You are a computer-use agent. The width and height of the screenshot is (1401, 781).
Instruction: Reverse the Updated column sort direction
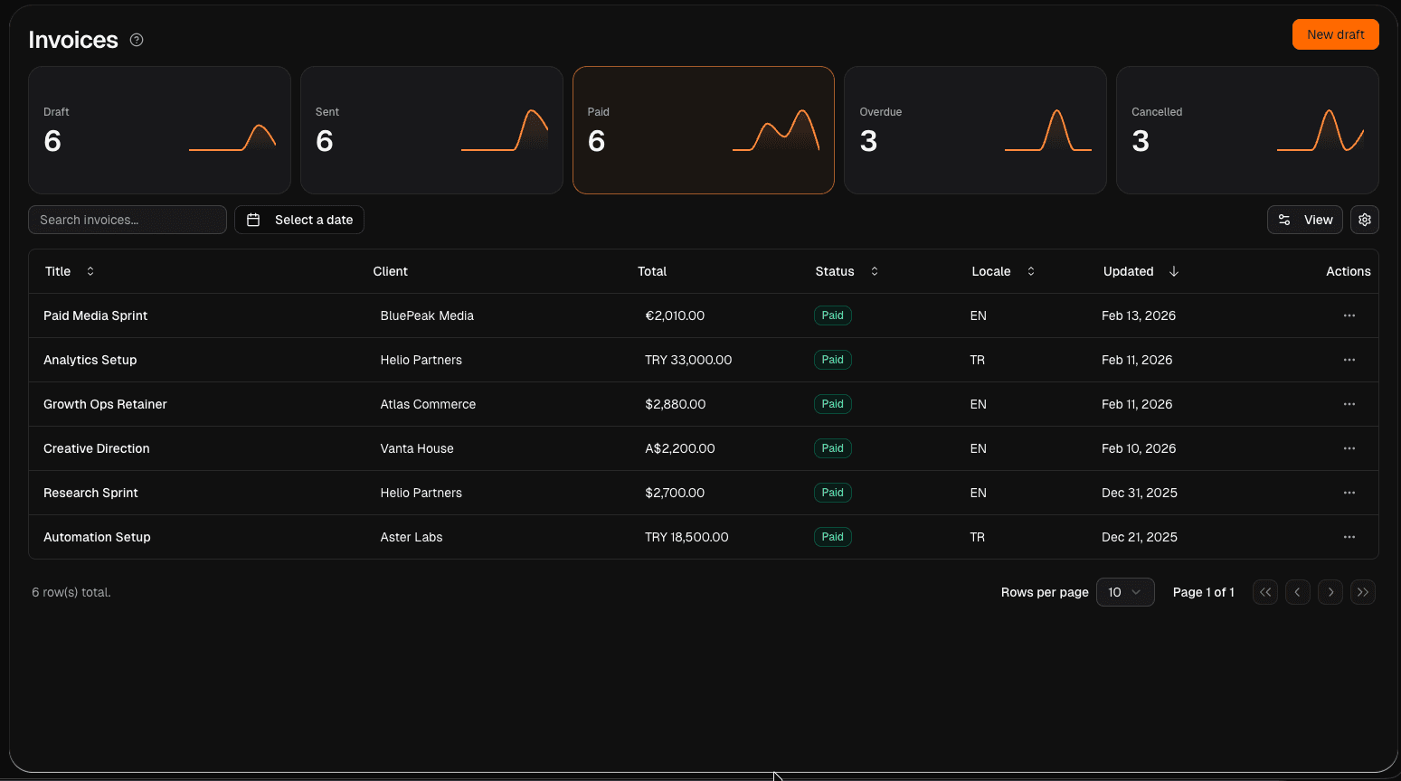point(1173,270)
